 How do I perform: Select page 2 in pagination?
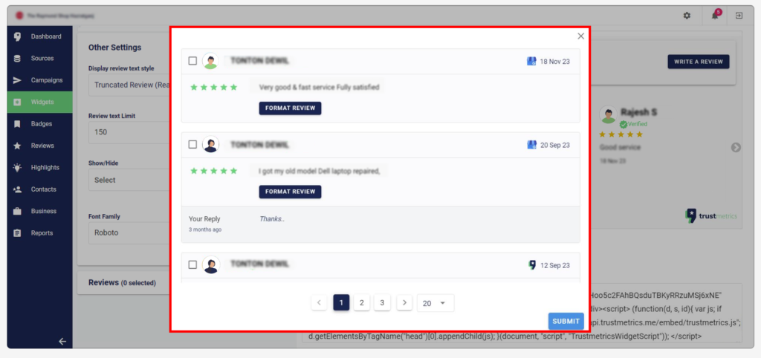pos(362,303)
